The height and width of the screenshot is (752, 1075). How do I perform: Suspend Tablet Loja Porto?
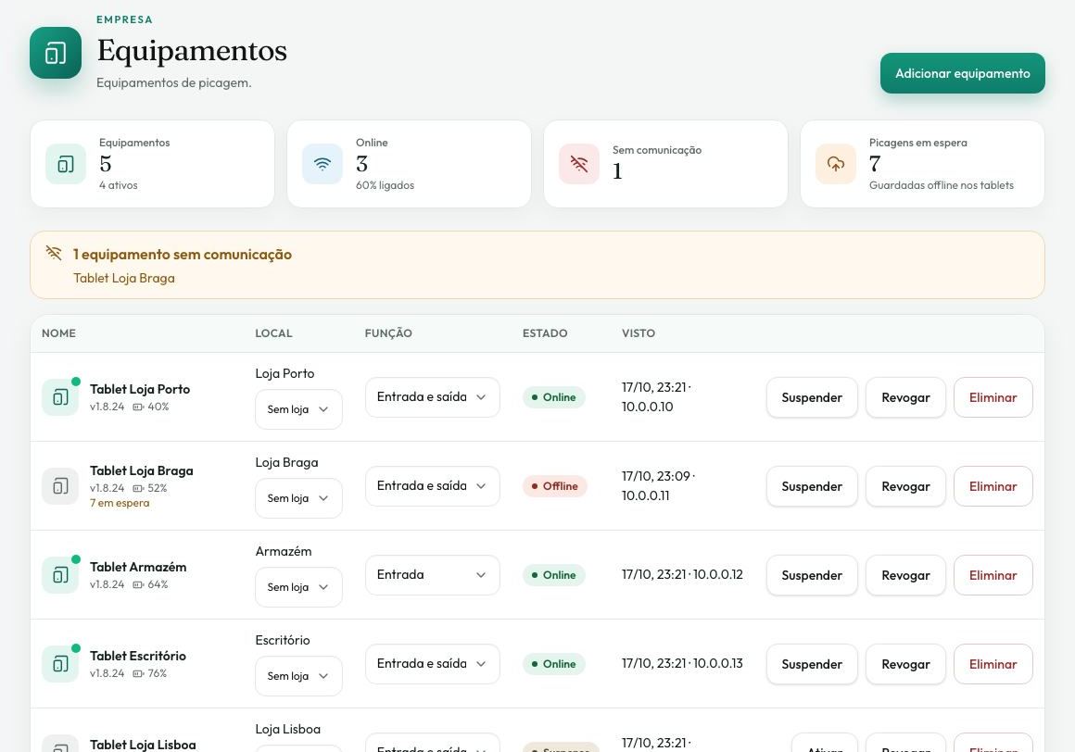click(x=812, y=397)
